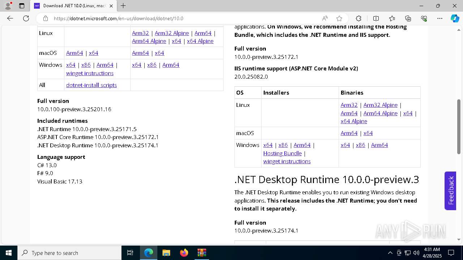Go back to the previous page
This screenshot has width=463, height=260.
pos(10,18)
